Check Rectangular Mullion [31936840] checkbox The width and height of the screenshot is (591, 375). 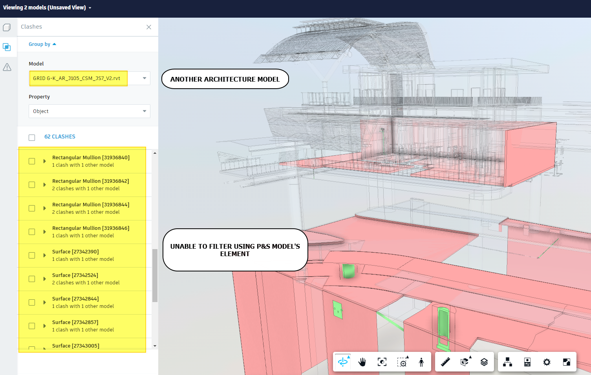[32, 161]
